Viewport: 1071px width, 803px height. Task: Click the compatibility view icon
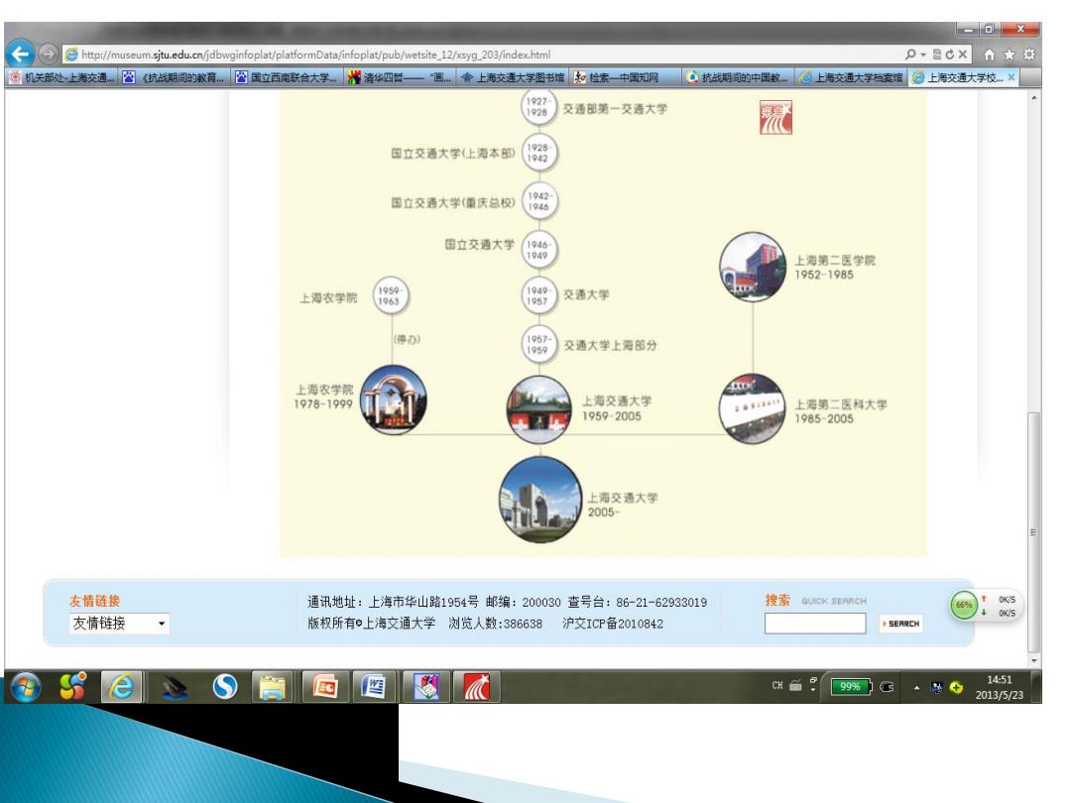point(936,54)
